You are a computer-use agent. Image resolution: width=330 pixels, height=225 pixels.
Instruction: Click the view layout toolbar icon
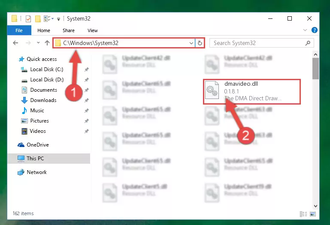(47, 19)
